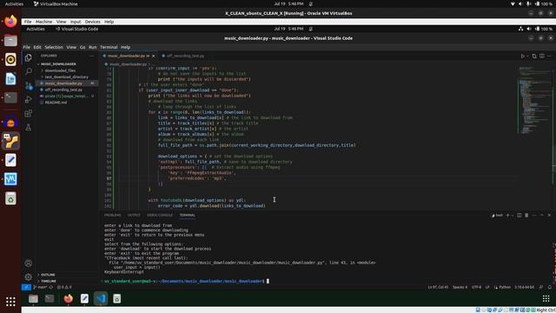Open the Extensions view

coord(29,113)
